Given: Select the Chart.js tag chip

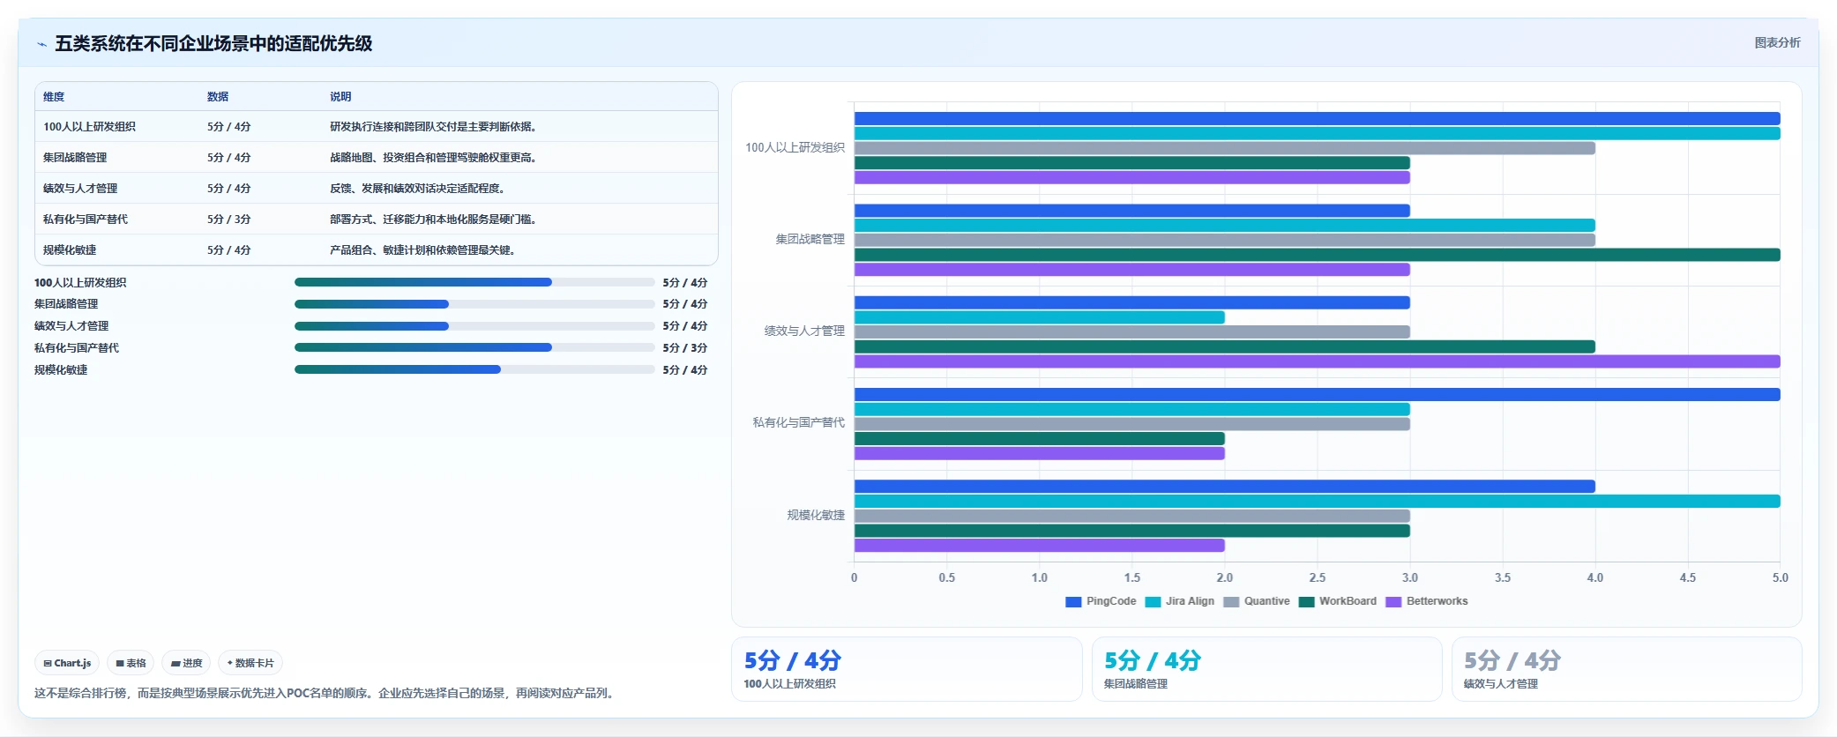Looking at the screenshot, I should [x=67, y=663].
